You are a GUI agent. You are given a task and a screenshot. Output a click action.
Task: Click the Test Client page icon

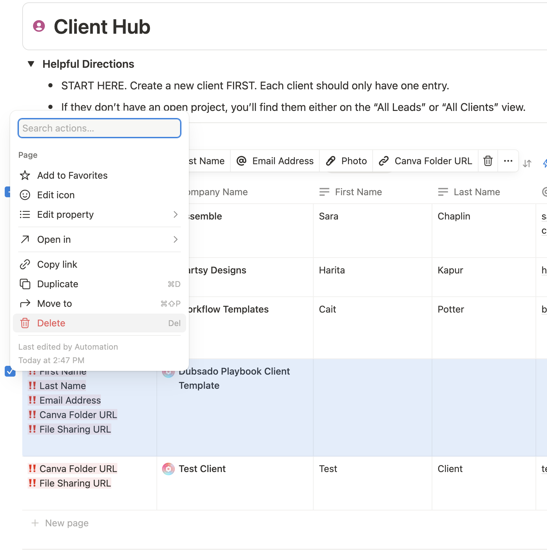point(168,469)
